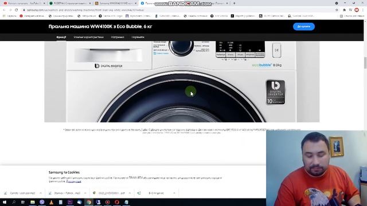Click the blue 'Де купити' button

[x=303, y=26]
